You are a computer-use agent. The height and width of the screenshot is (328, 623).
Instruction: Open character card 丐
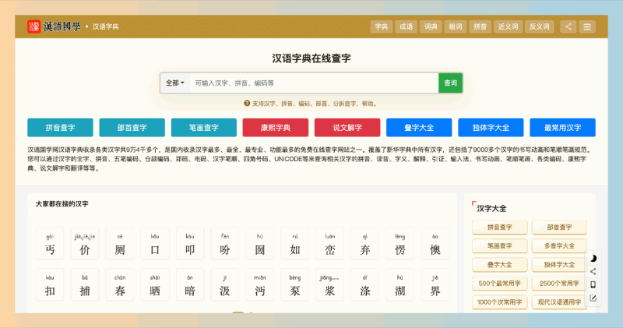[50, 243]
